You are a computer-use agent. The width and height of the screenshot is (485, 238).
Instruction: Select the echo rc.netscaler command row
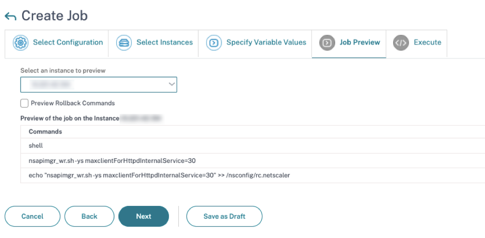(x=253, y=175)
